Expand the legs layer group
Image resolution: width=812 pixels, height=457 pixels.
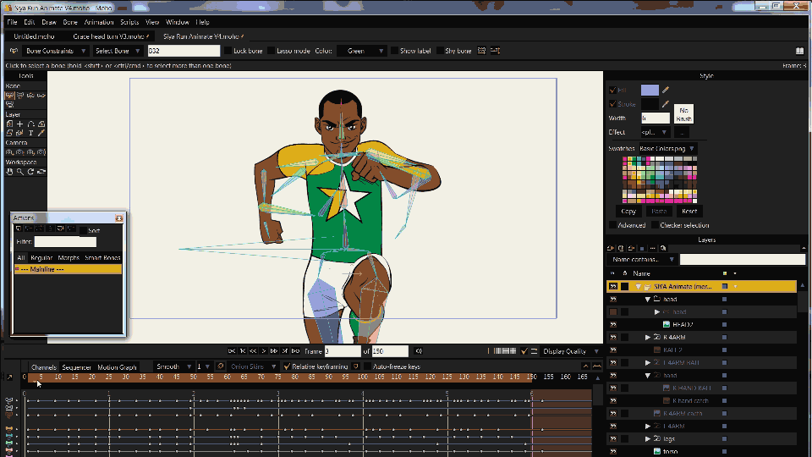[647, 439]
